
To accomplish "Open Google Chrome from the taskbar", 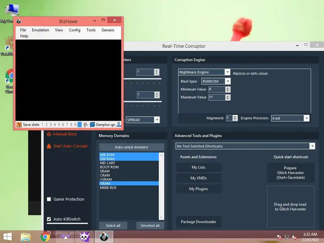I will 45,237.
